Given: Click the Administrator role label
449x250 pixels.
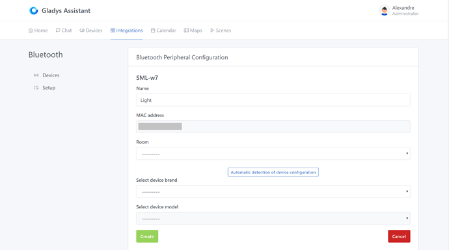Looking at the screenshot, I should click(405, 14).
